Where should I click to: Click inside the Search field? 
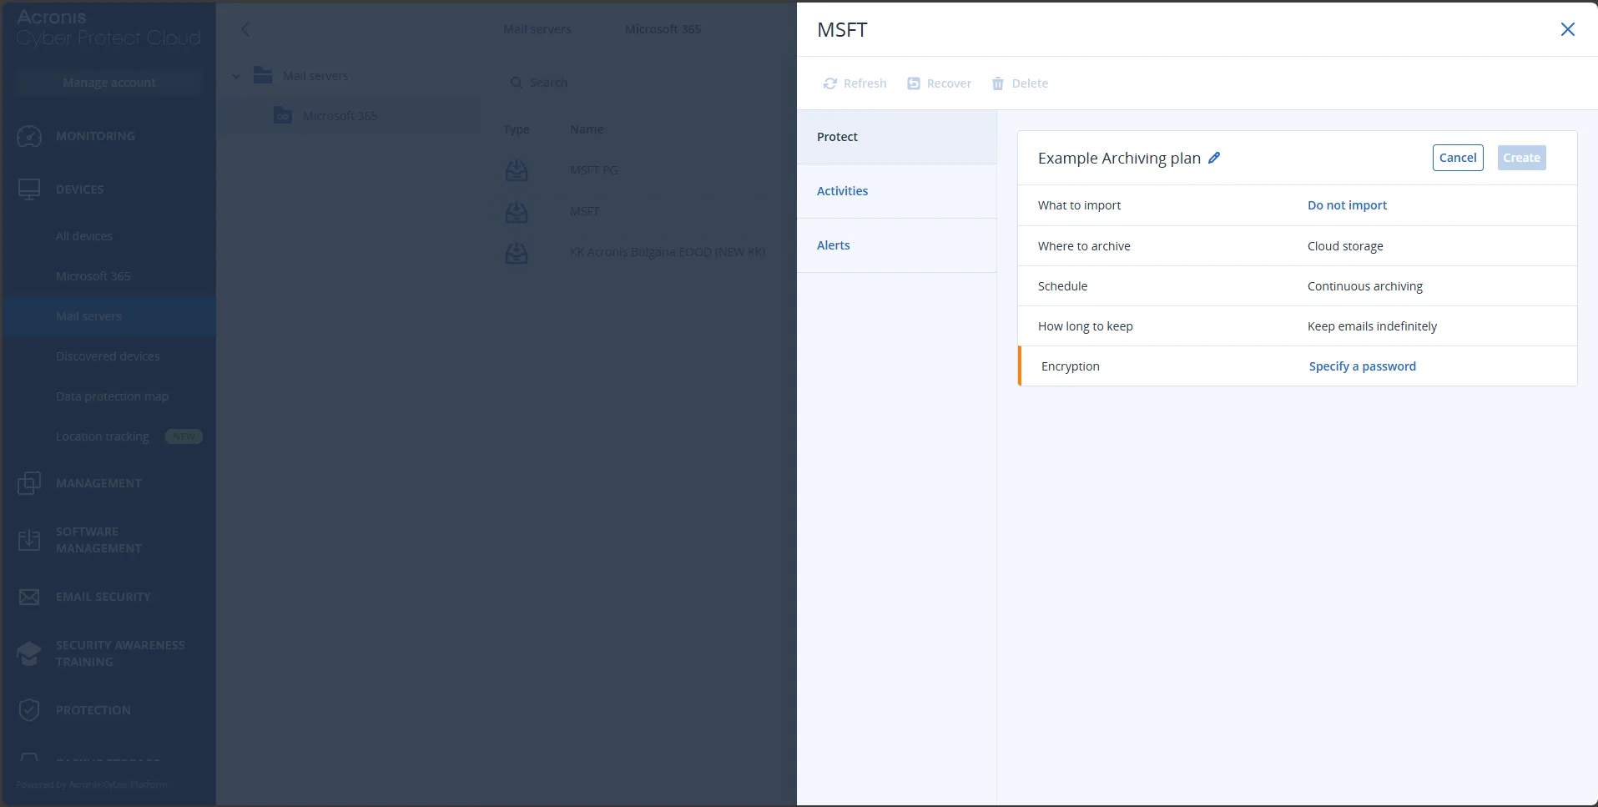[584, 82]
